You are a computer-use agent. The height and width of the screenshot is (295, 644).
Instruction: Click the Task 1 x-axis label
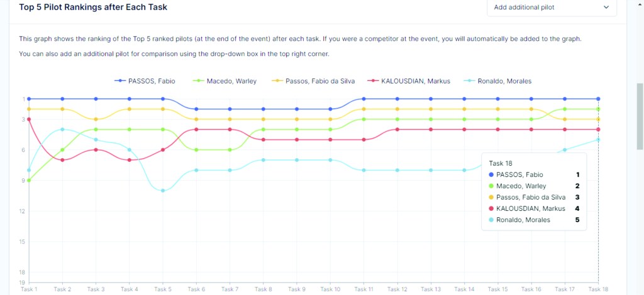29,289
